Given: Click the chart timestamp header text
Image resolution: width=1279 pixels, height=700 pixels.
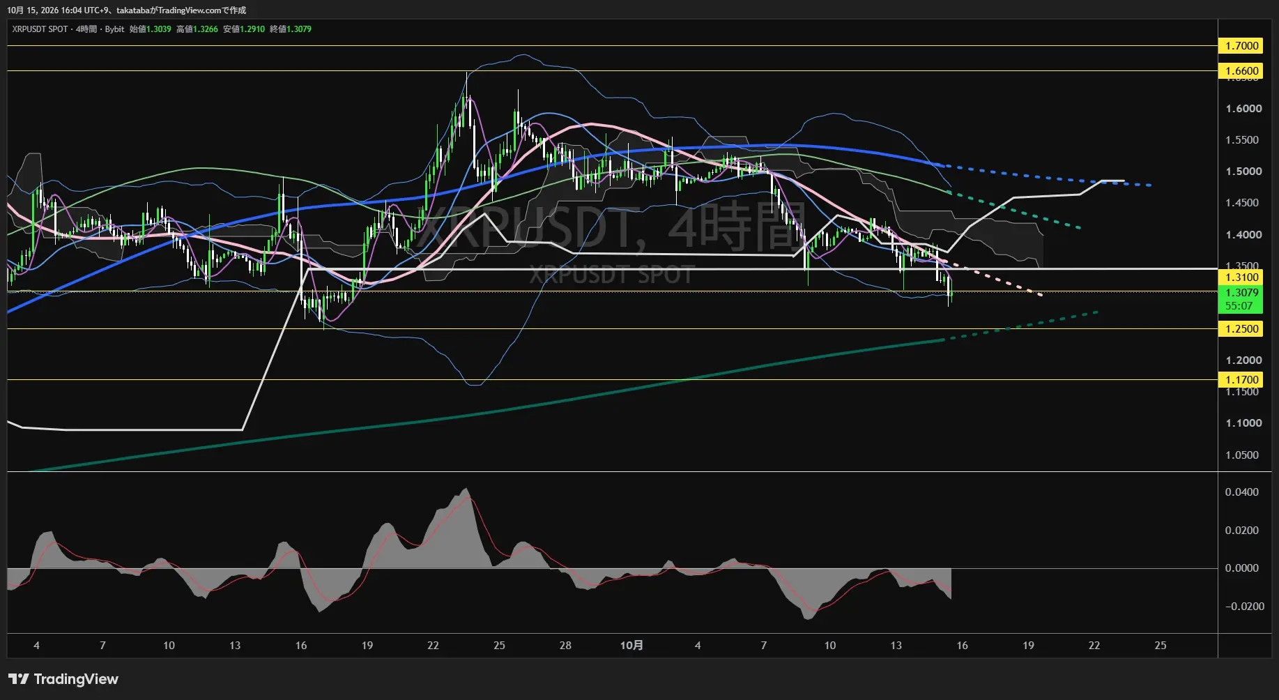Looking at the screenshot, I should (126, 10).
